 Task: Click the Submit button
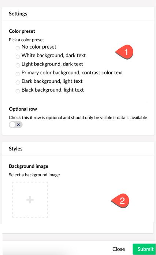point(144,249)
